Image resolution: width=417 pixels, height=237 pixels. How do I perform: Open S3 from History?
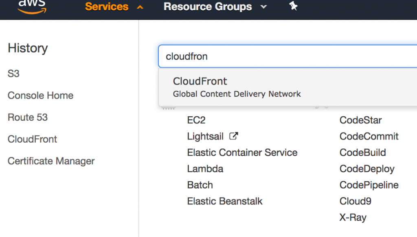13,74
